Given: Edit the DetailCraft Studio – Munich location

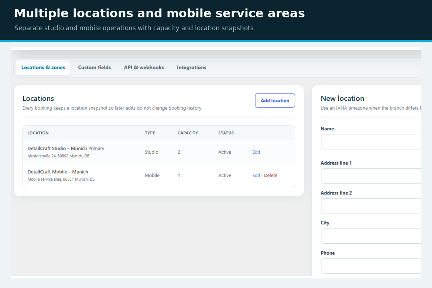Looking at the screenshot, I should pos(256,152).
